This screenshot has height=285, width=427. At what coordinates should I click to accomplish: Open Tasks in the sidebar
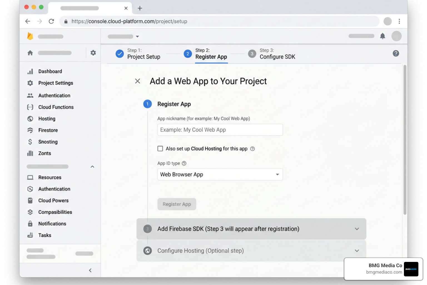[x=39, y=235]
